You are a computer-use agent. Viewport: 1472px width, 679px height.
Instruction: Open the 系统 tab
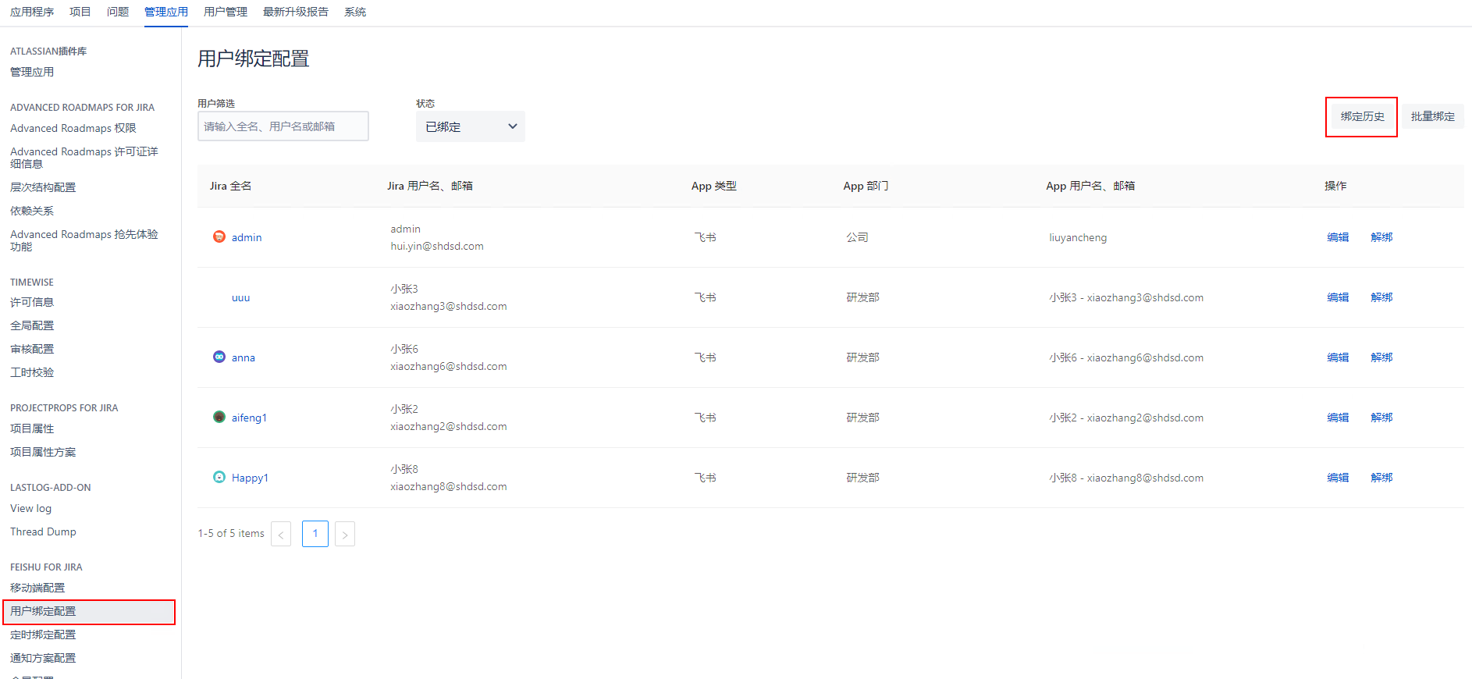[355, 12]
